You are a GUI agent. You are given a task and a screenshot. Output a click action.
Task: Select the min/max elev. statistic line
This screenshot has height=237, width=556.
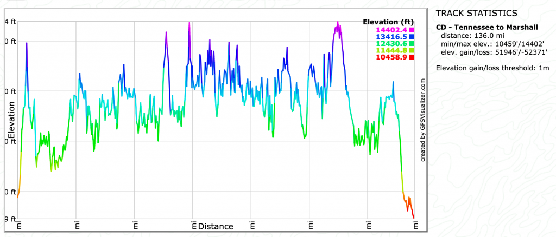(494, 44)
